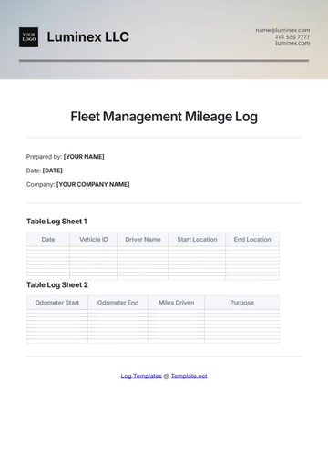This screenshot has height=465, width=328.
Task: Click the Start Location column header
Action: pyautogui.click(x=197, y=240)
